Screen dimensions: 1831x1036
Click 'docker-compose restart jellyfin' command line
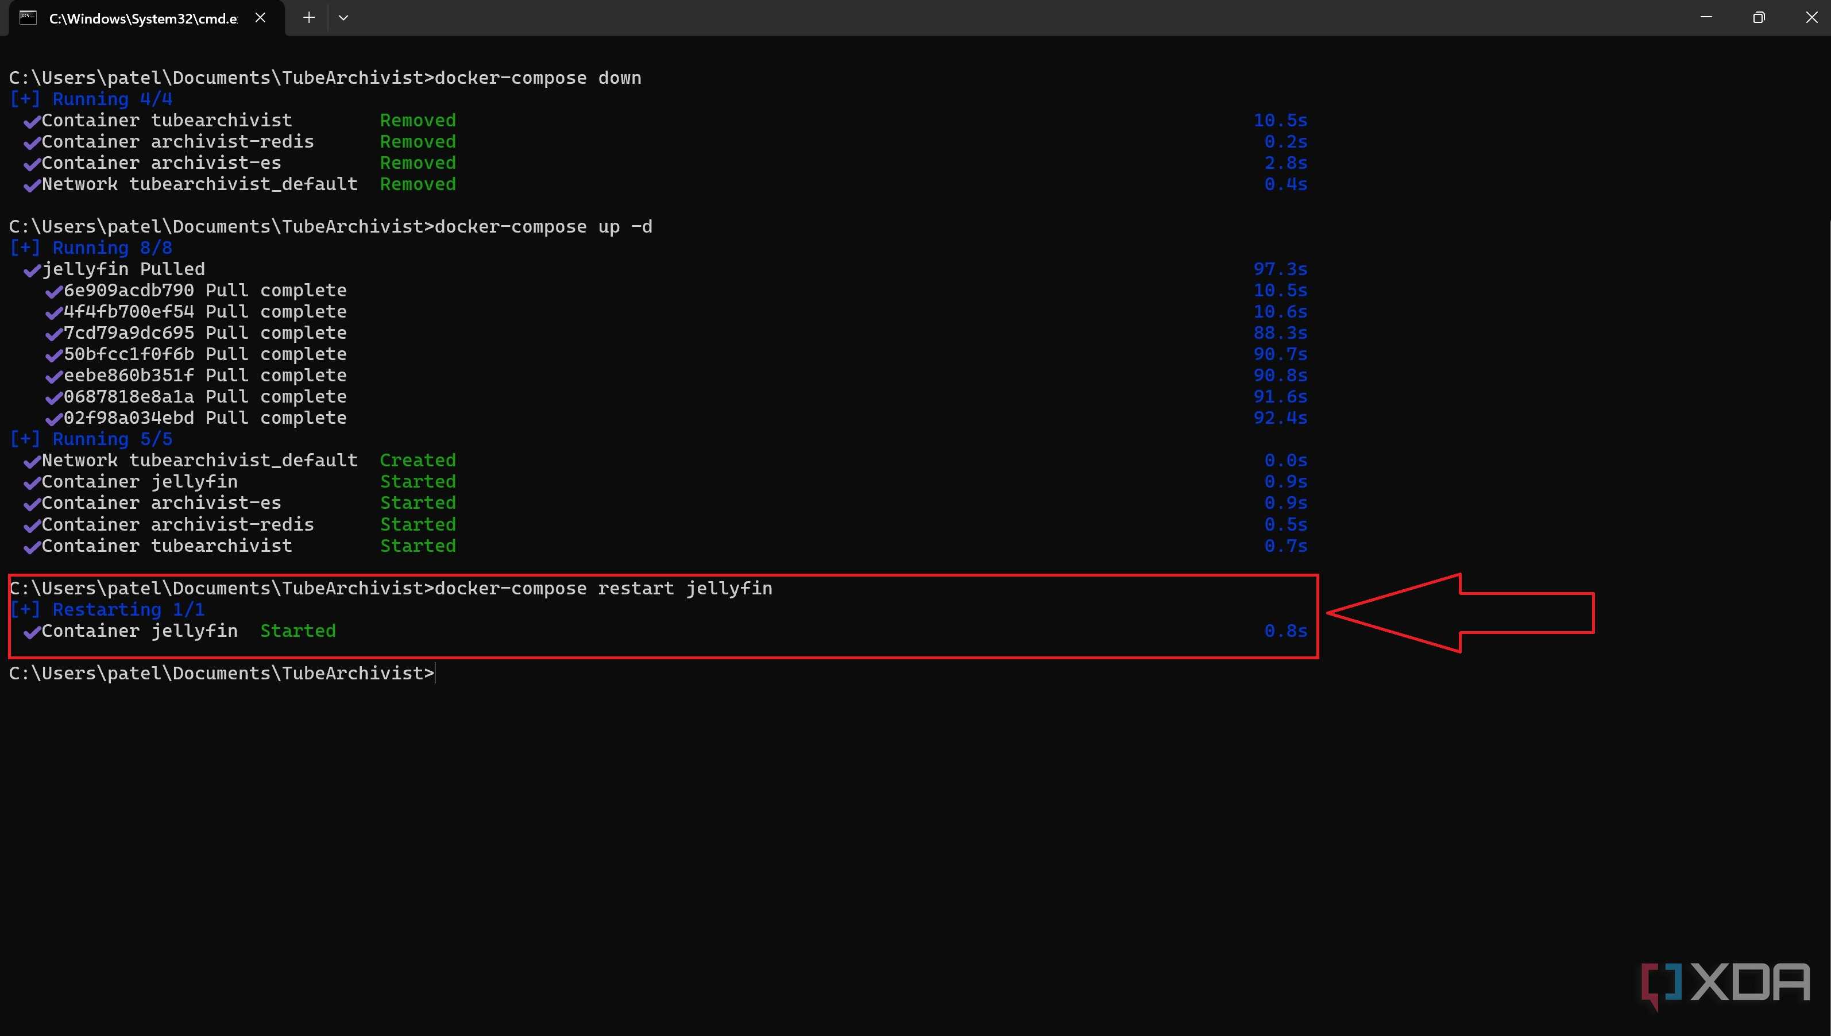391,589
